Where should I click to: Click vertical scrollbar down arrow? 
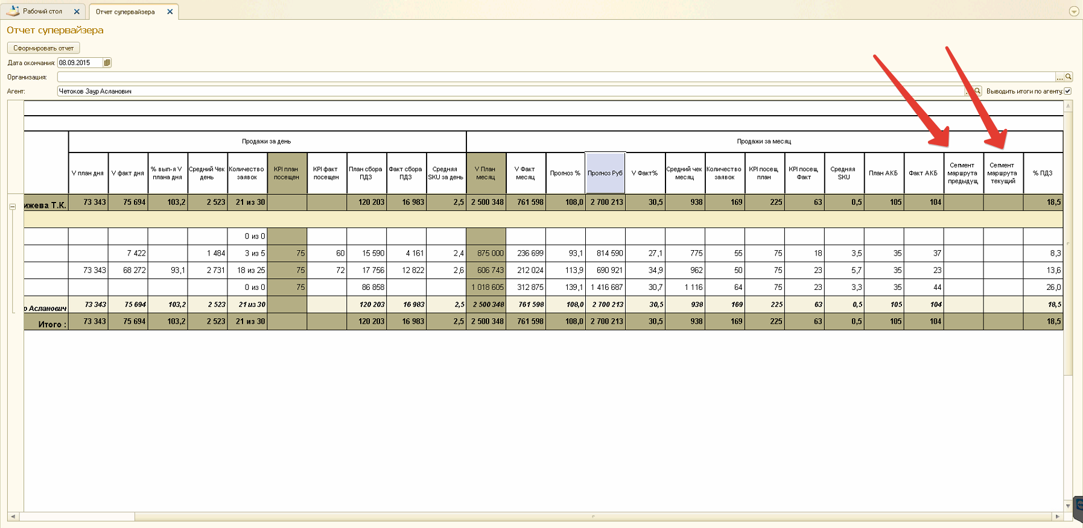coord(1068,506)
